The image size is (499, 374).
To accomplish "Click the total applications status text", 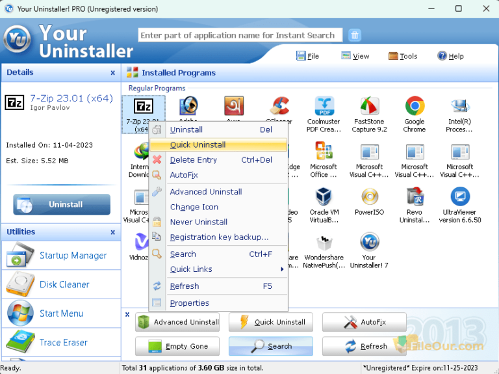I will coord(193,368).
